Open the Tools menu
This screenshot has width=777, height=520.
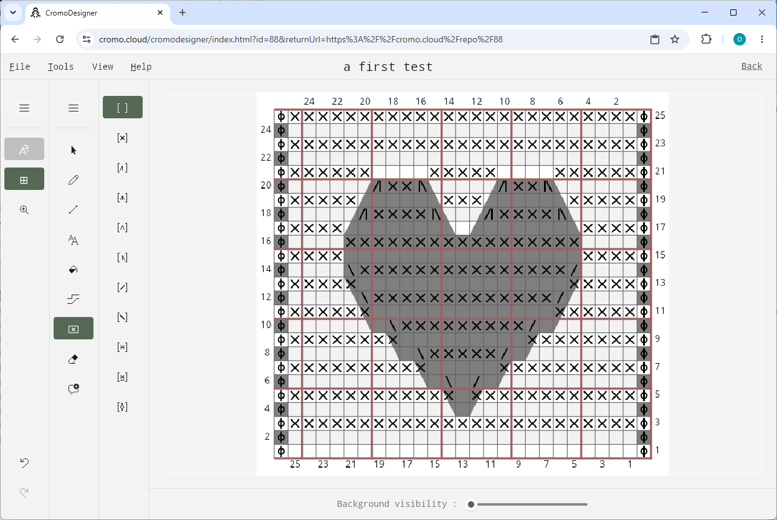(61, 67)
